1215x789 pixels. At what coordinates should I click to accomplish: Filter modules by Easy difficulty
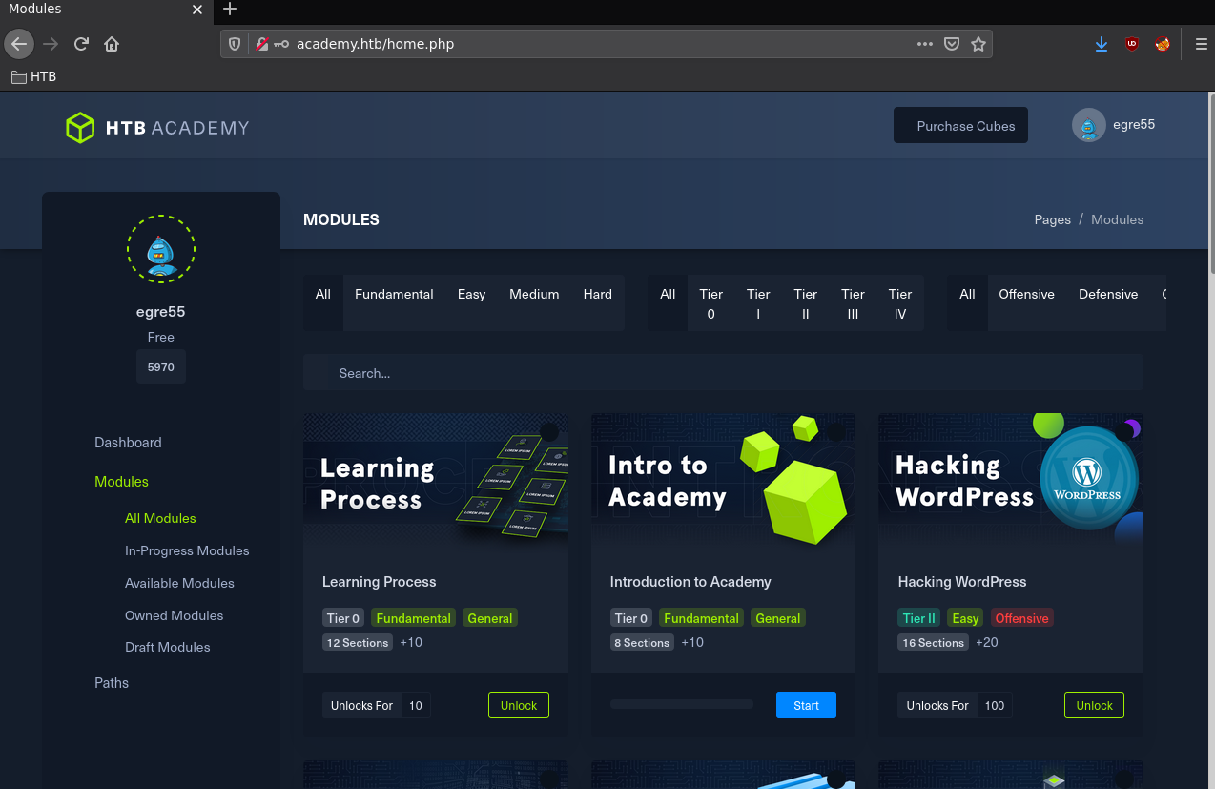tap(471, 294)
